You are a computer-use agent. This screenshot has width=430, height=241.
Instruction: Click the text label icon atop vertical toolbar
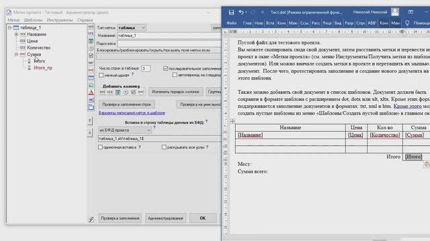tap(91, 27)
